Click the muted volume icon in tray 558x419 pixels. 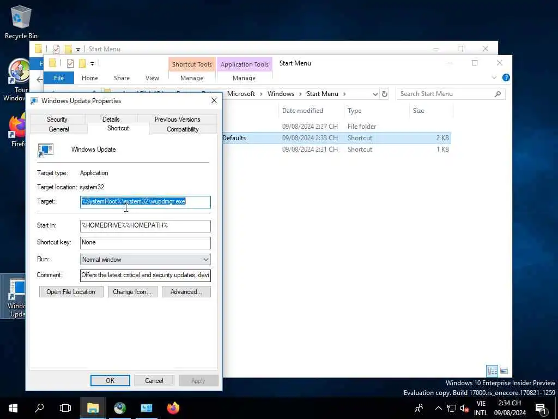pos(464,408)
